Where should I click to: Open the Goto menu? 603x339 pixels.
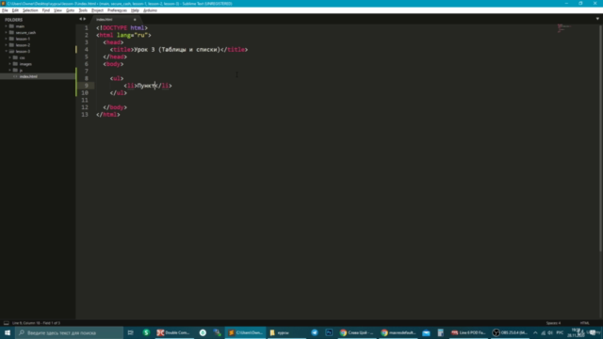coord(70,10)
